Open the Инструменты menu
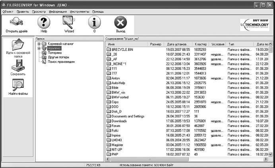 pos(79,12)
